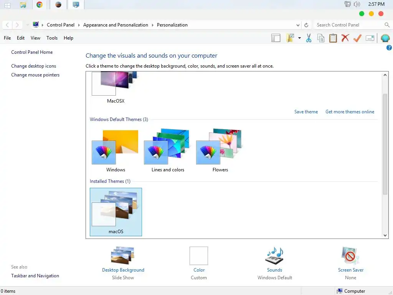Click the Start button on the taskbar
Image resolution: width=393 pixels, height=295 pixels.
(8, 5)
